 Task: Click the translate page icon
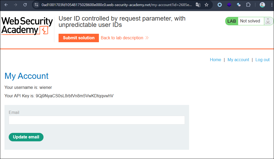coord(198,5)
